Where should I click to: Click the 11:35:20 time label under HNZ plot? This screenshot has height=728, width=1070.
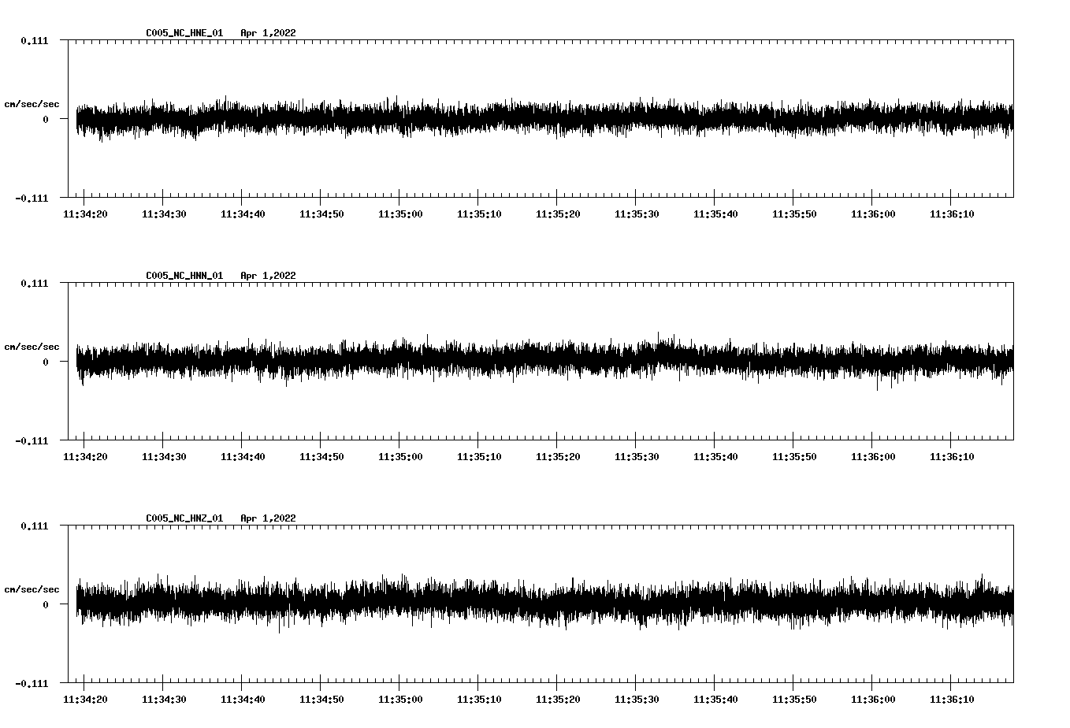point(558,700)
